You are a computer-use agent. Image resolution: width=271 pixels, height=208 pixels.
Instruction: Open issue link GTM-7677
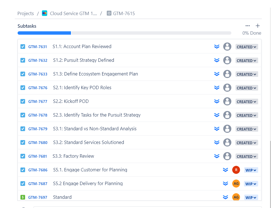click(38, 101)
